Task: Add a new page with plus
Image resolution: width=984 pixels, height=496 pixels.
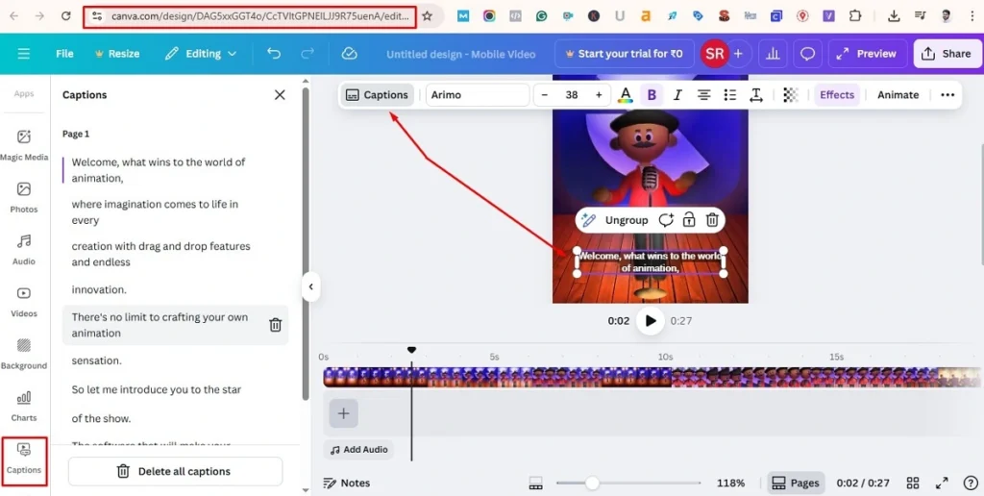Action: 343,413
